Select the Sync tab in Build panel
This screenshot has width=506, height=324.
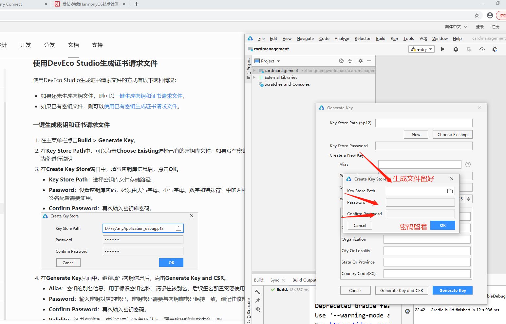tap(275, 280)
